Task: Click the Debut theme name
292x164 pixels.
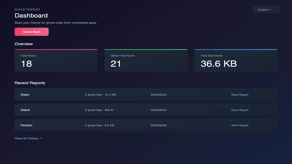Action: point(25,110)
